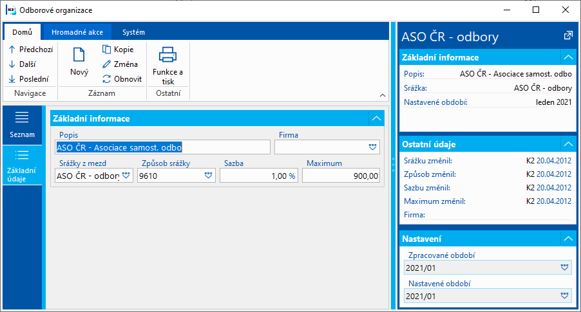Collapse the Nastavení panel section
This screenshot has height=312, width=581.
[x=567, y=239]
